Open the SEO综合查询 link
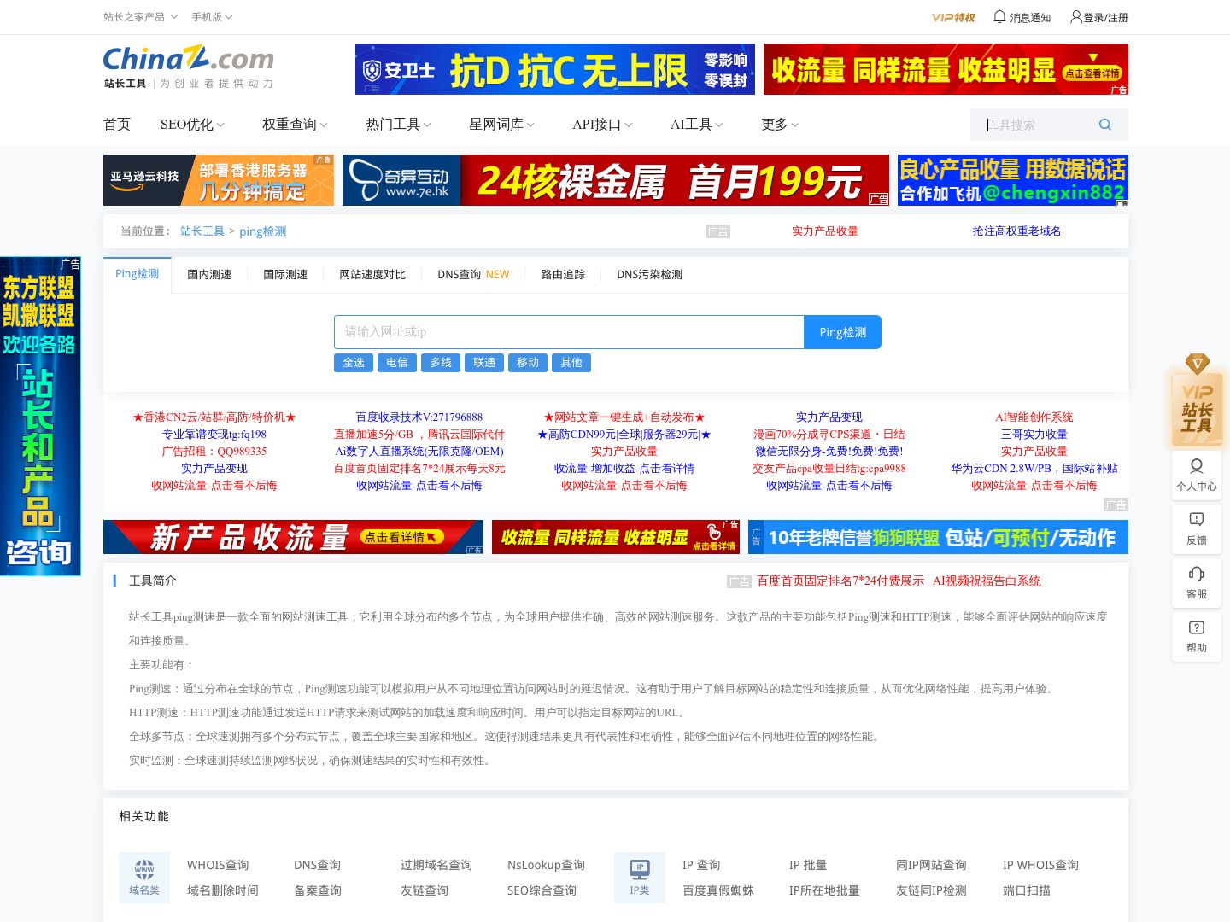 pos(542,890)
